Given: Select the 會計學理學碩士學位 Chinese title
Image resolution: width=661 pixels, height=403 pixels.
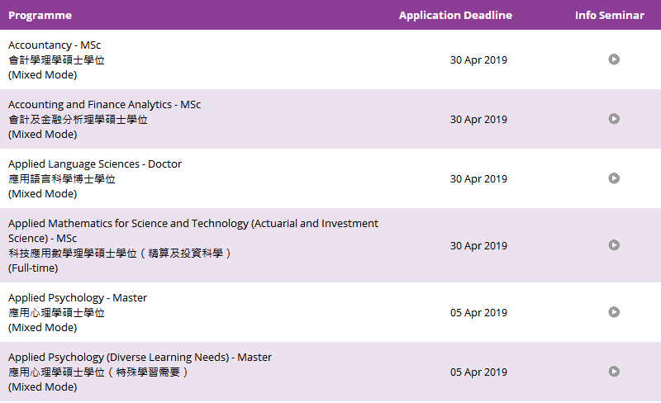Looking at the screenshot, I should click(56, 60).
